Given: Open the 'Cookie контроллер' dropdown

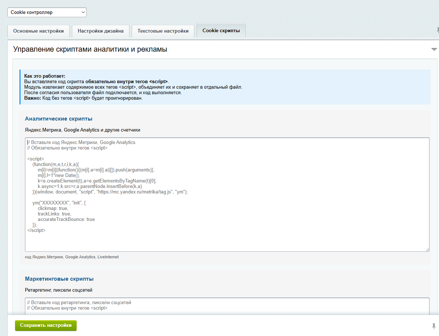Looking at the screenshot, I should click(47, 12).
